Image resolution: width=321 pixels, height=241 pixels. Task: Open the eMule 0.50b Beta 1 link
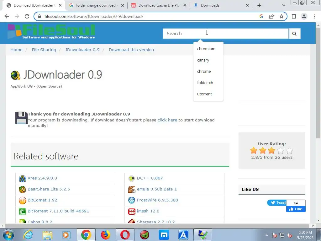157,189
